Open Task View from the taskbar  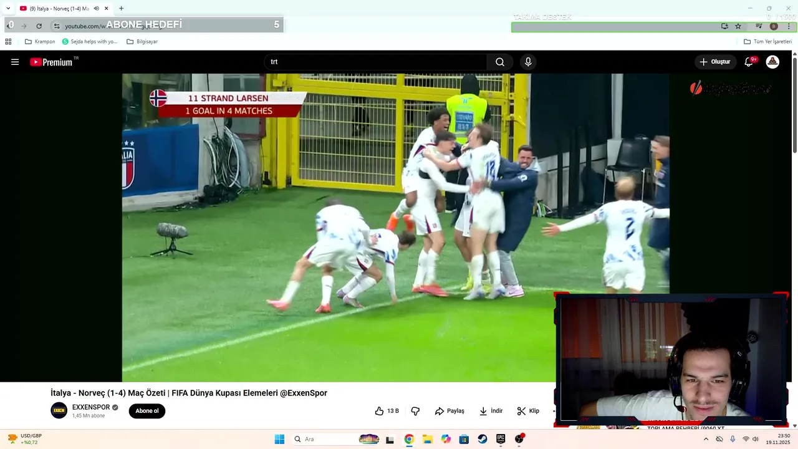[x=390, y=439]
